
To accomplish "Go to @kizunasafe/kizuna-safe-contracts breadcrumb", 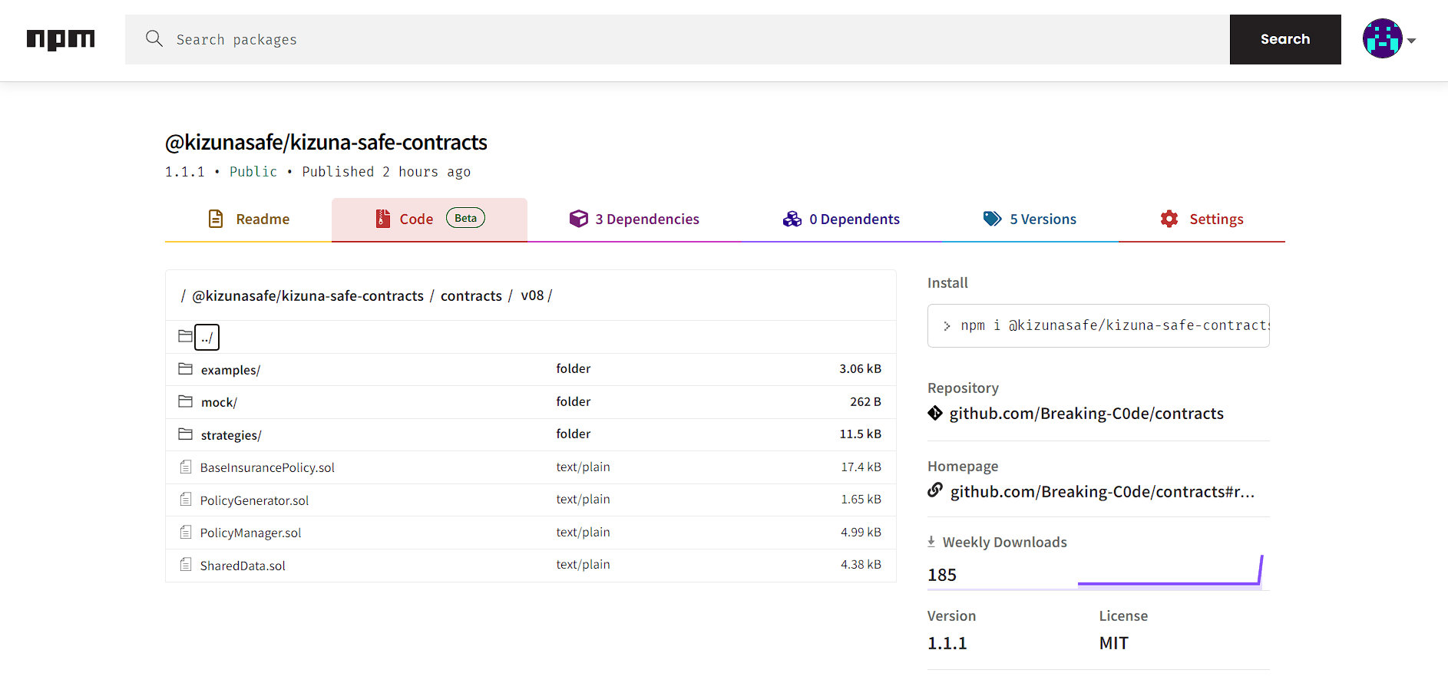I will coord(308,295).
